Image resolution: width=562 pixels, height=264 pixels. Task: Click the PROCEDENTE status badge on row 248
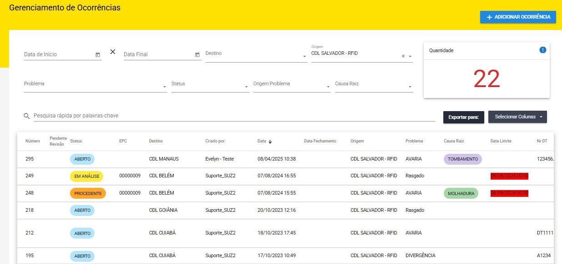pos(88,193)
